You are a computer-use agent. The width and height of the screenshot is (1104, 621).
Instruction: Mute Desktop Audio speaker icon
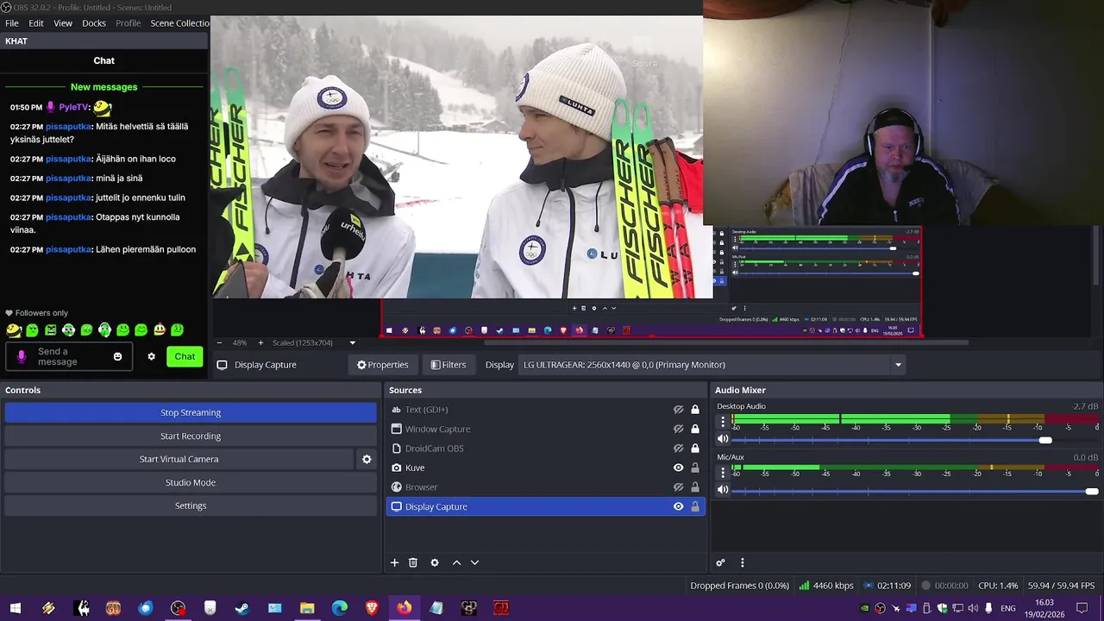[723, 439]
